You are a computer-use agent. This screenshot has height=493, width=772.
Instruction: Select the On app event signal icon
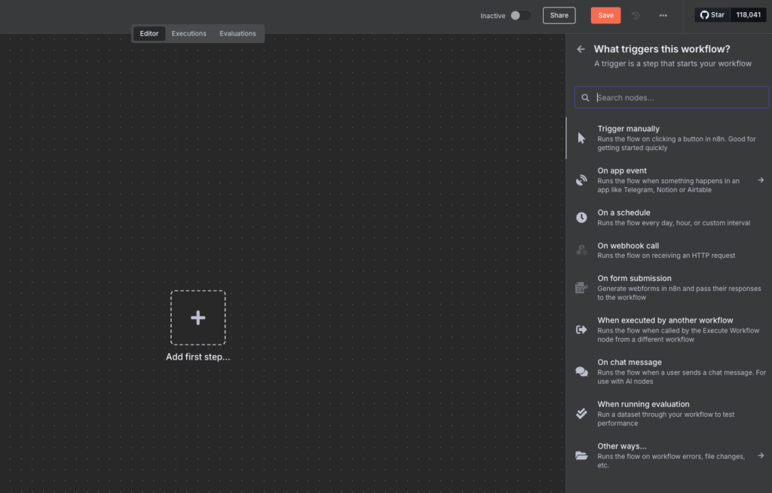click(x=581, y=180)
